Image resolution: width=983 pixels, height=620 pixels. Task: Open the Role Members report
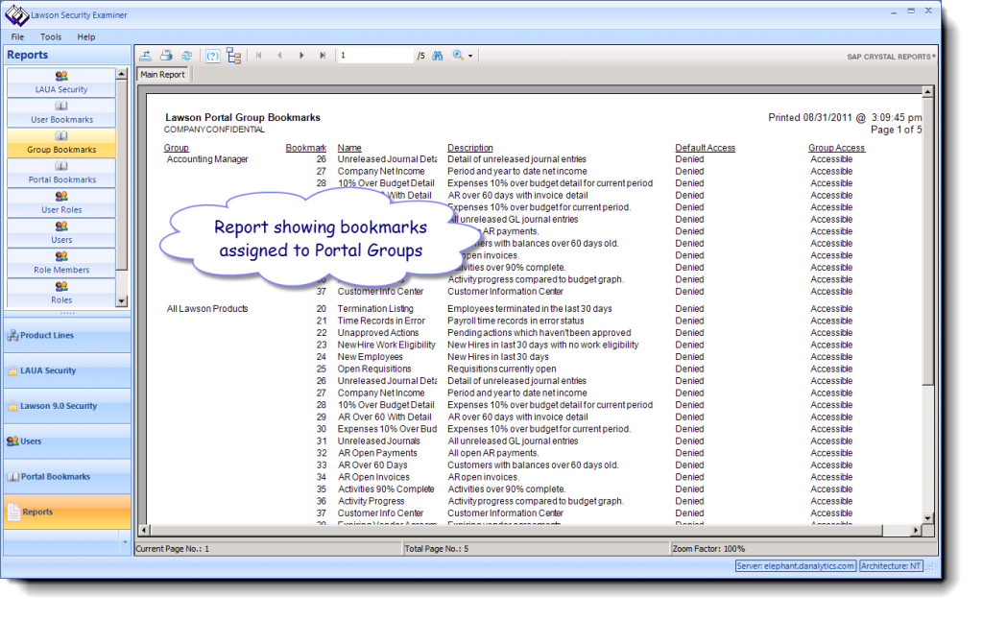[x=61, y=263]
